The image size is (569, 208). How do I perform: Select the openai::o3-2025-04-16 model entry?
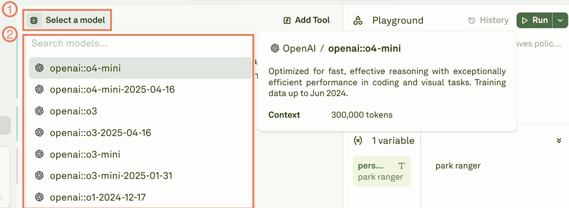coord(140,133)
